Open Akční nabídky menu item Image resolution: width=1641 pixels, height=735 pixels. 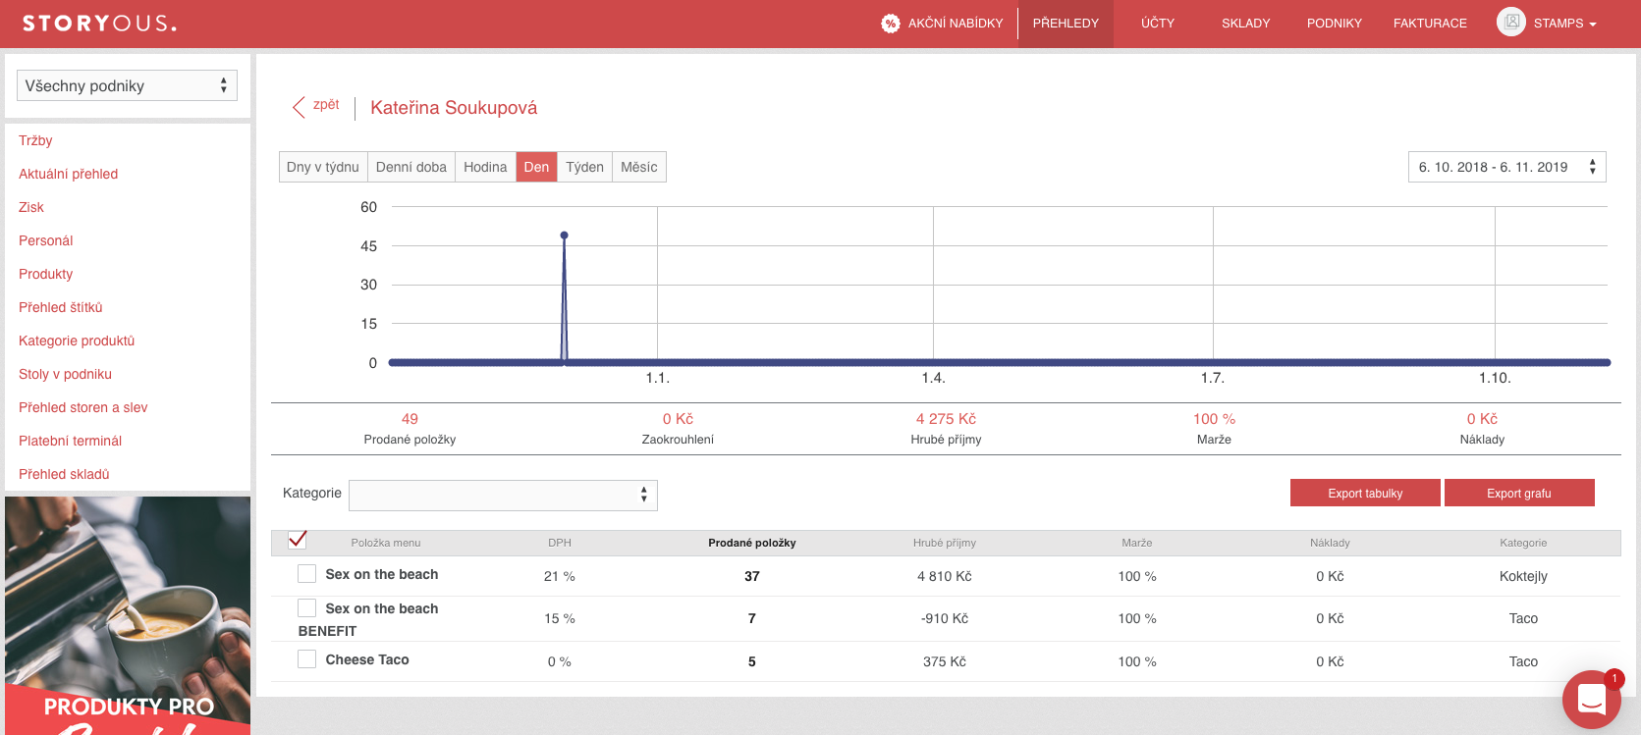tap(956, 24)
